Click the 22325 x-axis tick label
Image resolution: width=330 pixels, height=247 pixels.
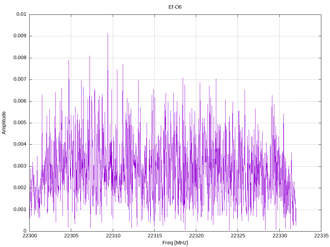[238, 236]
